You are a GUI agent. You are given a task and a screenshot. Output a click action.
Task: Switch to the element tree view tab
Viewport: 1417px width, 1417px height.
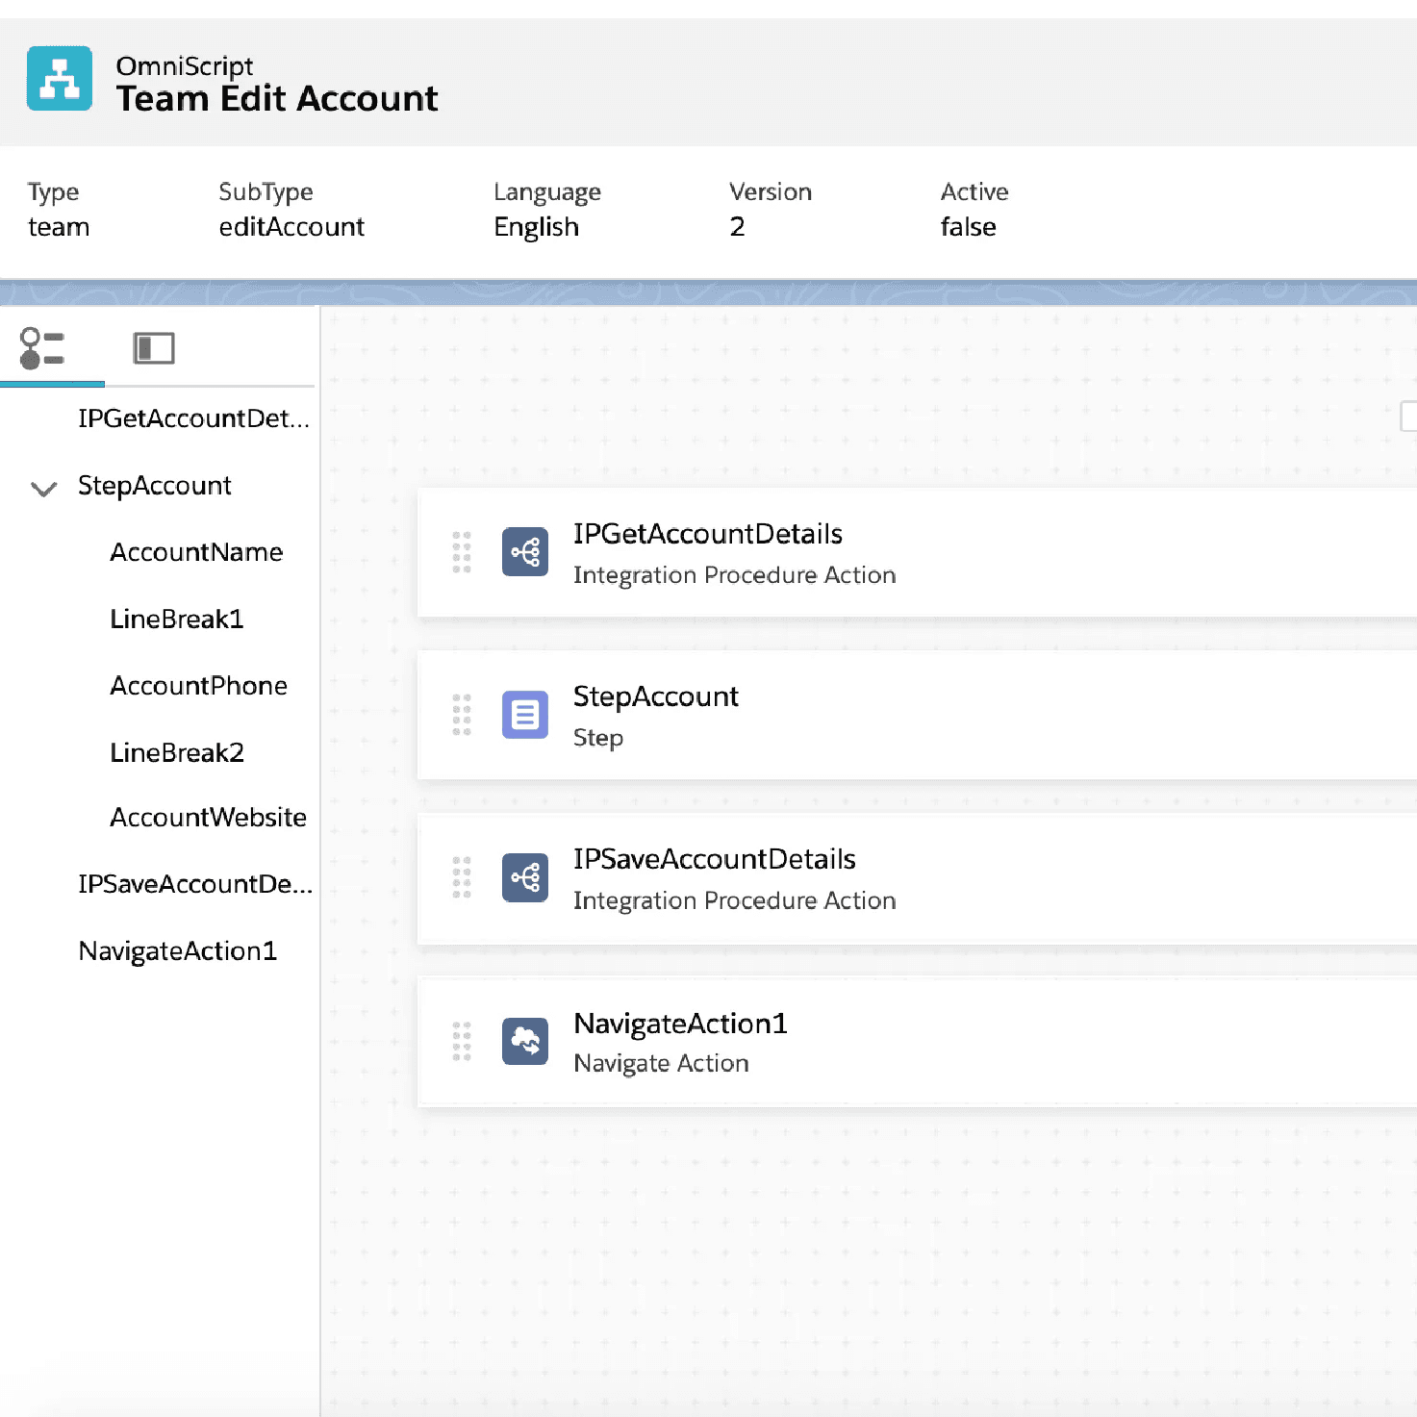pos(42,348)
